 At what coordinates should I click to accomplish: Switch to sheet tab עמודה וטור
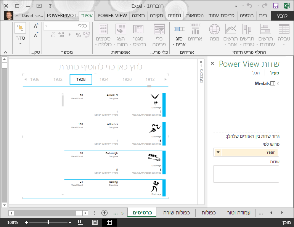tap(239, 213)
